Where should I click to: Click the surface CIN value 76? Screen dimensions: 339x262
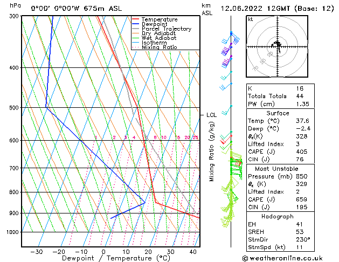300,160
